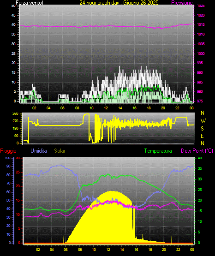Image resolution: width=215 pixels, height=256 pixels.
Task: Click the 12 hour tick on wind chart
Action: 106,108
